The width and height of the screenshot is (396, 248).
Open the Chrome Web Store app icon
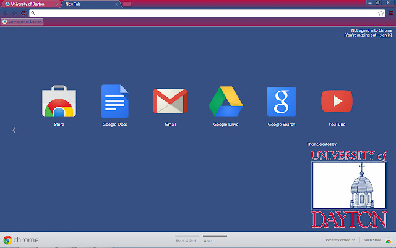click(x=59, y=101)
